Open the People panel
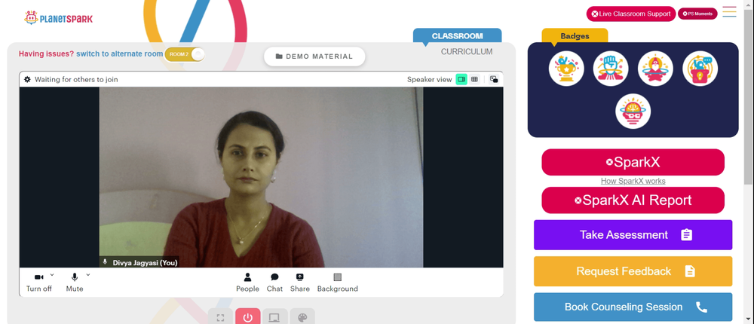 [x=247, y=282]
